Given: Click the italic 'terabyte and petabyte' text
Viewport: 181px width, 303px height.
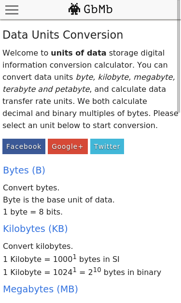Looking at the screenshot, I should (x=46, y=89).
